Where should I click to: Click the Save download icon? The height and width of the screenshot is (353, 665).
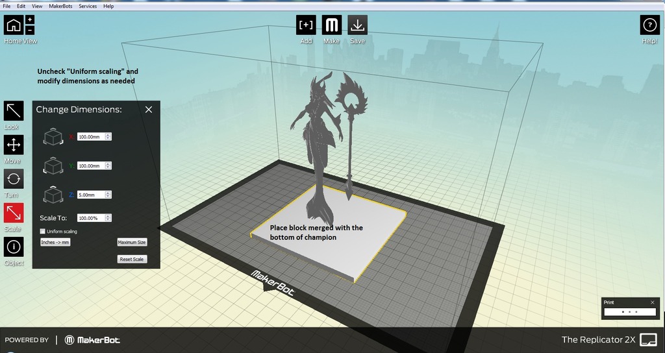[358, 25]
